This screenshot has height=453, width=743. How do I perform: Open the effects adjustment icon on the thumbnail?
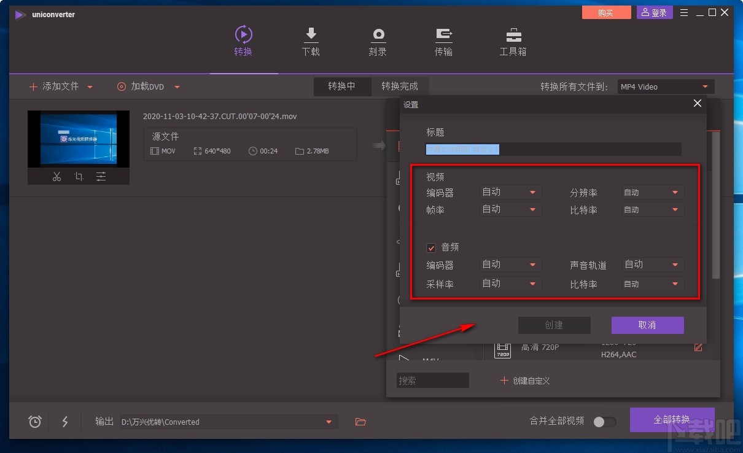point(101,176)
